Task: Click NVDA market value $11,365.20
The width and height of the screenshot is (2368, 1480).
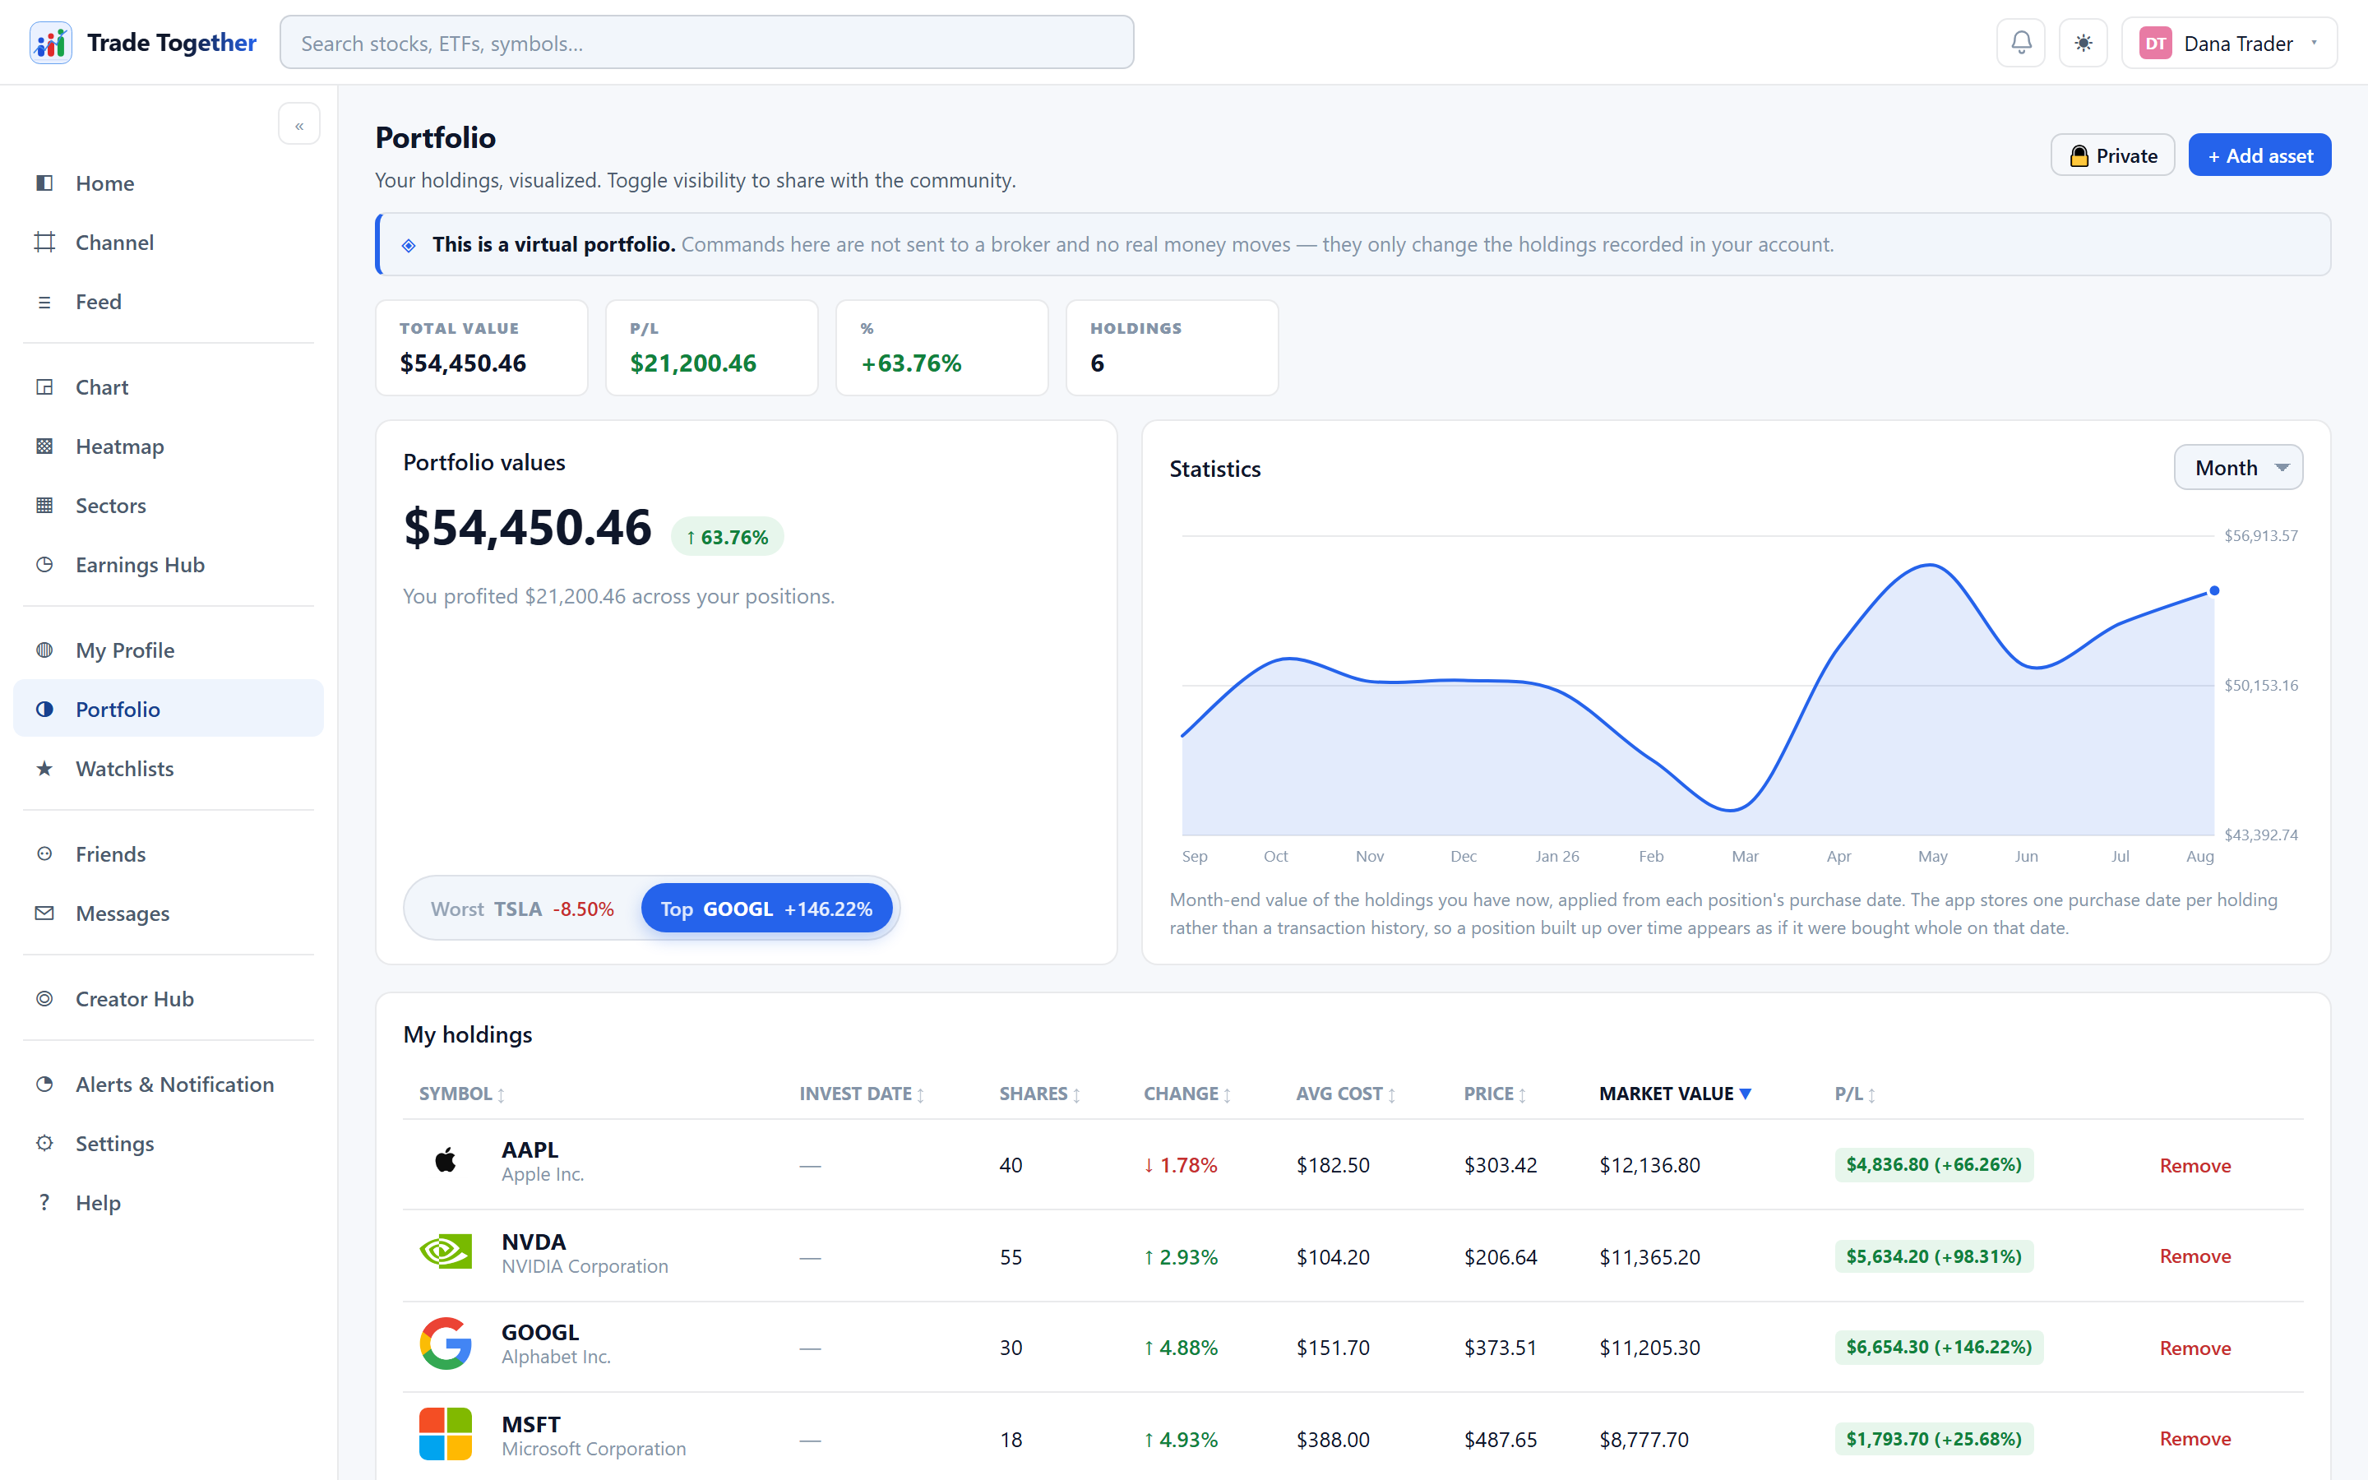Action: pyautogui.click(x=1649, y=1257)
